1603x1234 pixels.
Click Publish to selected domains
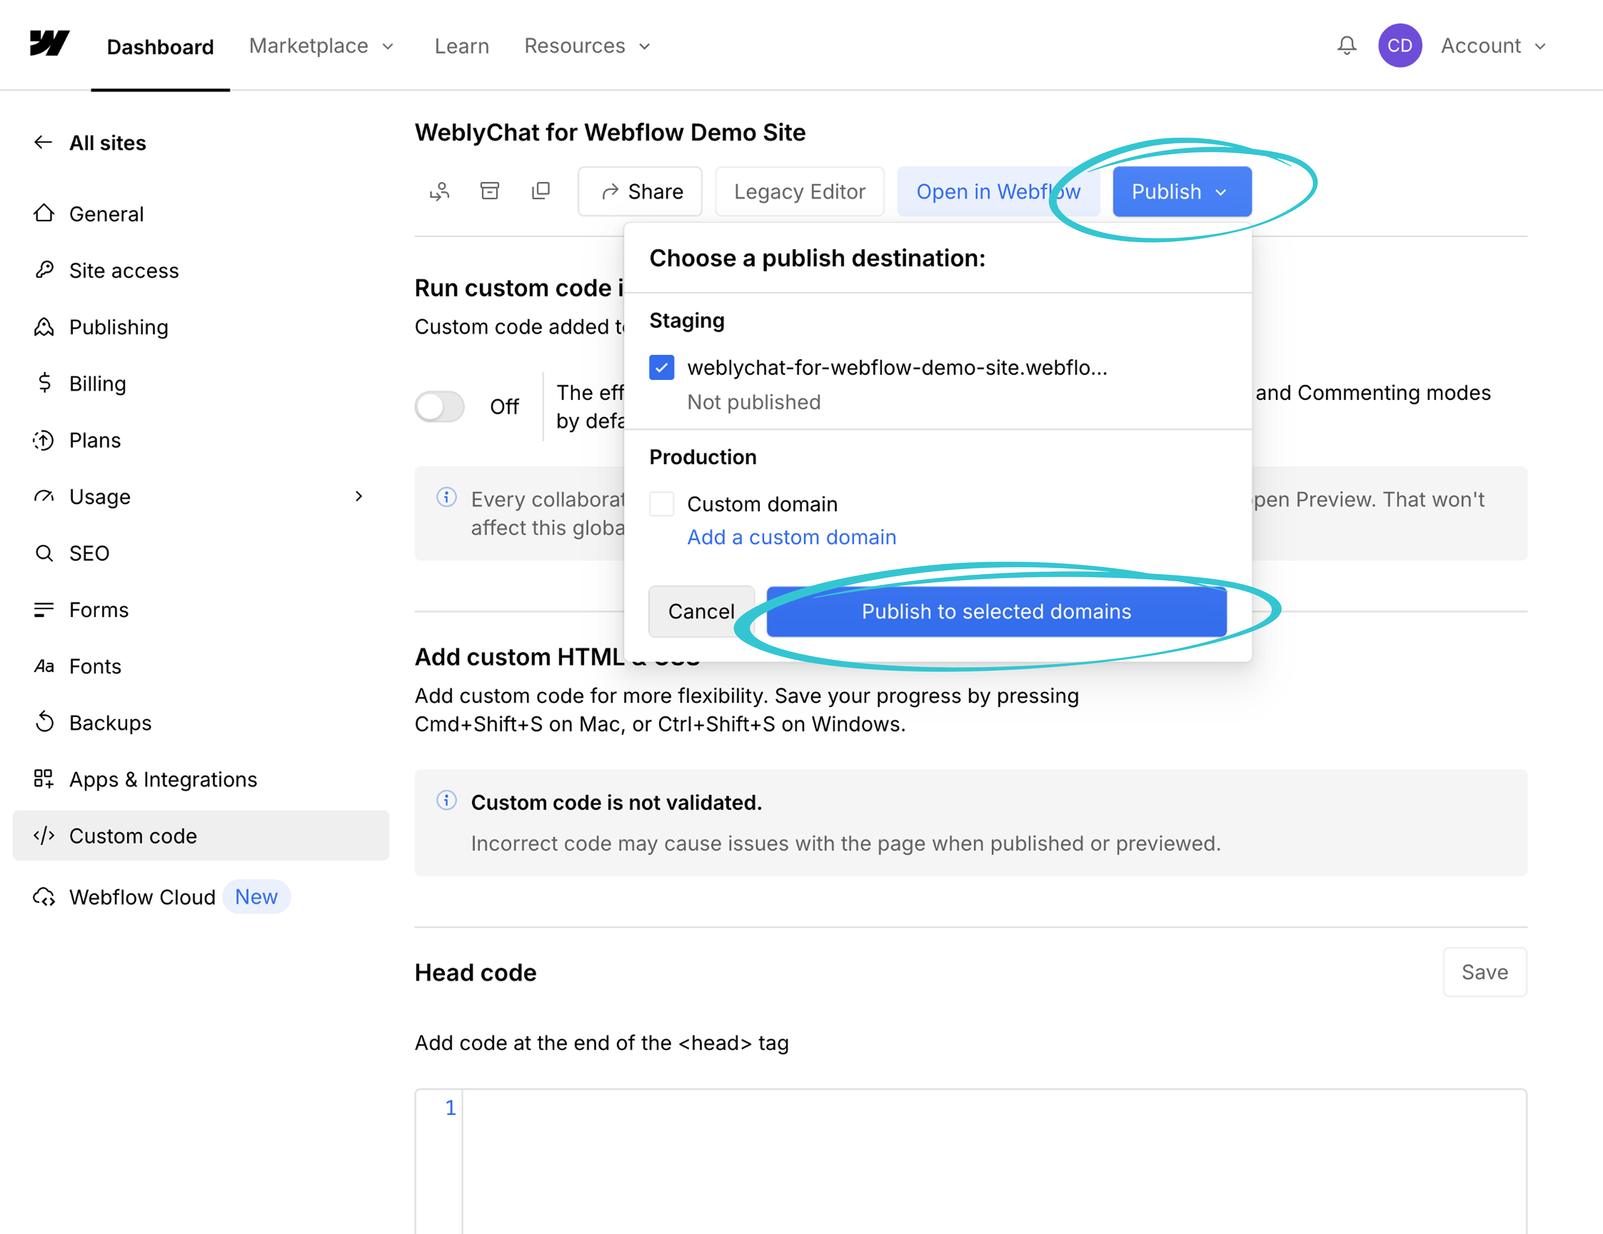pyautogui.click(x=996, y=612)
